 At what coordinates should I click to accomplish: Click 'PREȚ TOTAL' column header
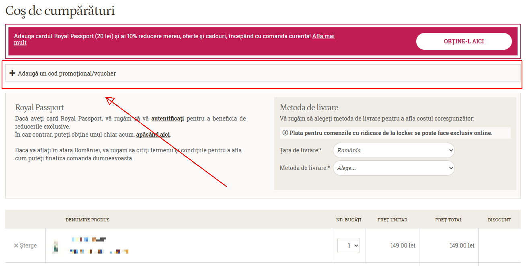tap(449, 220)
